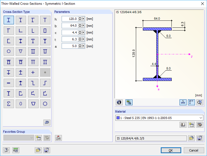The height and width of the screenshot is (156, 207).
Task: Open the material library book icon
Action: (x=183, y=125)
